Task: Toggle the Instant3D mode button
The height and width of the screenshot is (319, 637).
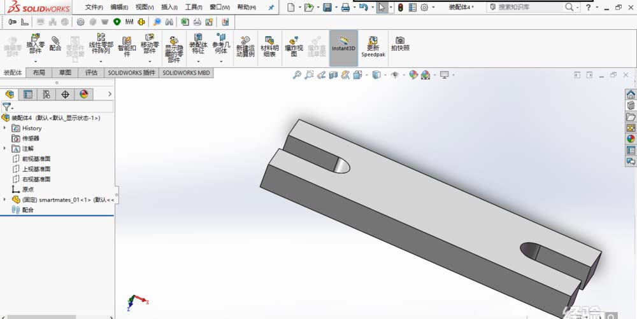Action: [x=343, y=43]
